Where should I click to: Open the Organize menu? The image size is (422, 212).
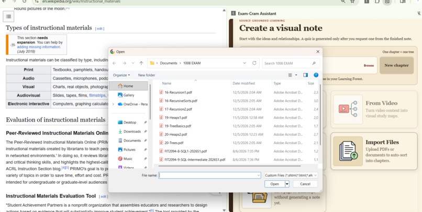[121, 75]
